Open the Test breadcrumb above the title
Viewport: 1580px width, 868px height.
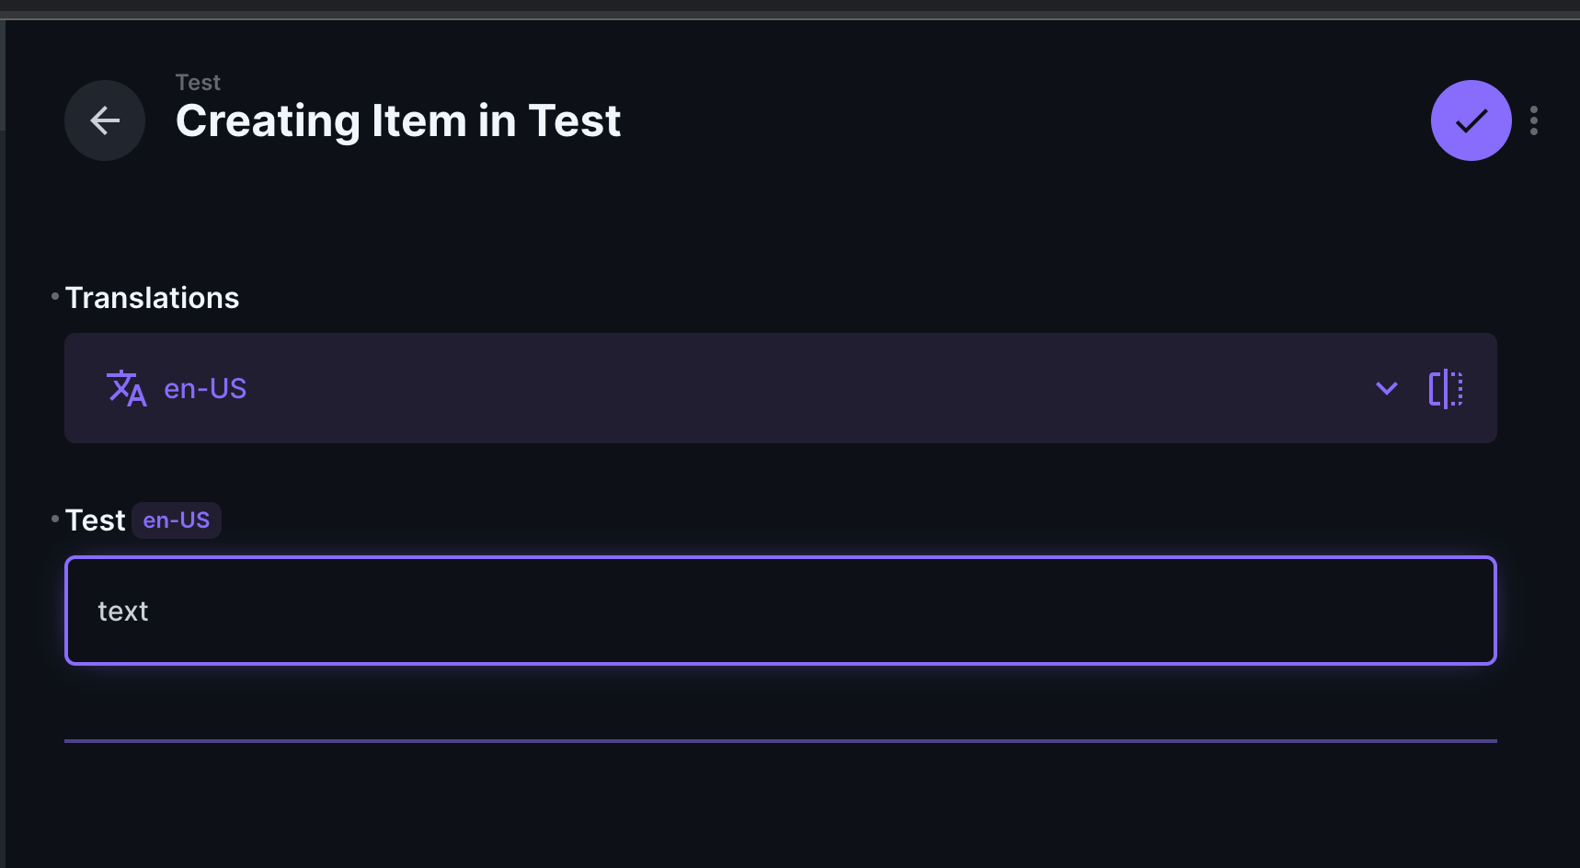(198, 83)
